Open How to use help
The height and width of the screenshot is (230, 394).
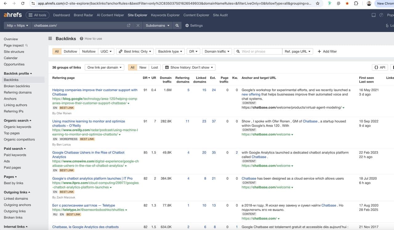[x=91, y=38]
